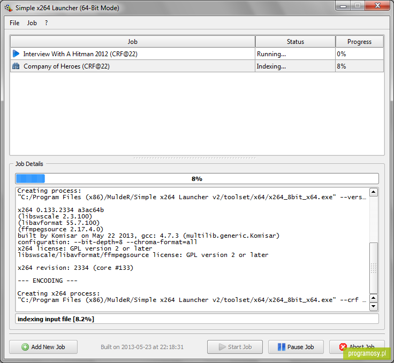Screen dimensions: 394x363
Task: Click the 'built by Komisar on May 22 2013' log line
Action: [148, 236]
